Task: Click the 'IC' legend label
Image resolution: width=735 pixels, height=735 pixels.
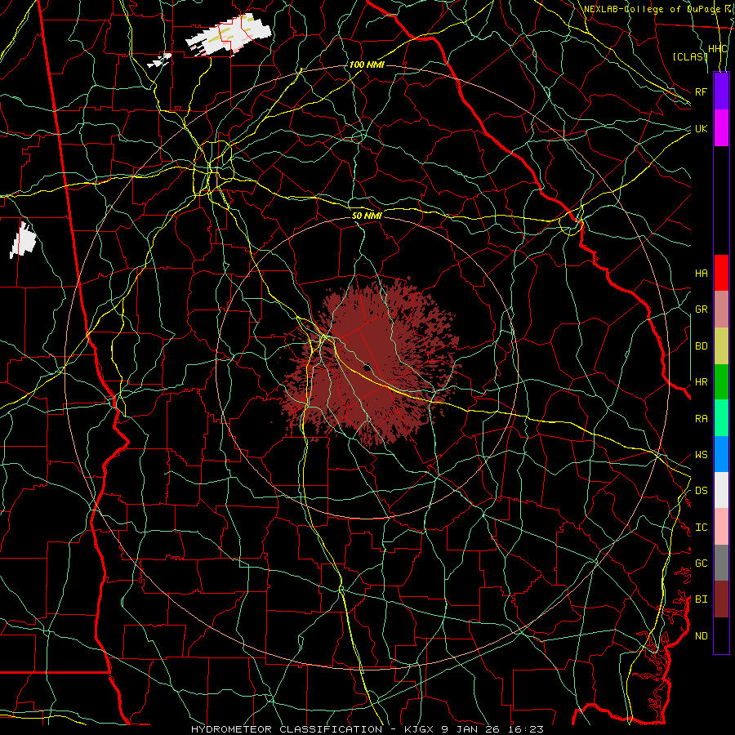Action: point(701,528)
